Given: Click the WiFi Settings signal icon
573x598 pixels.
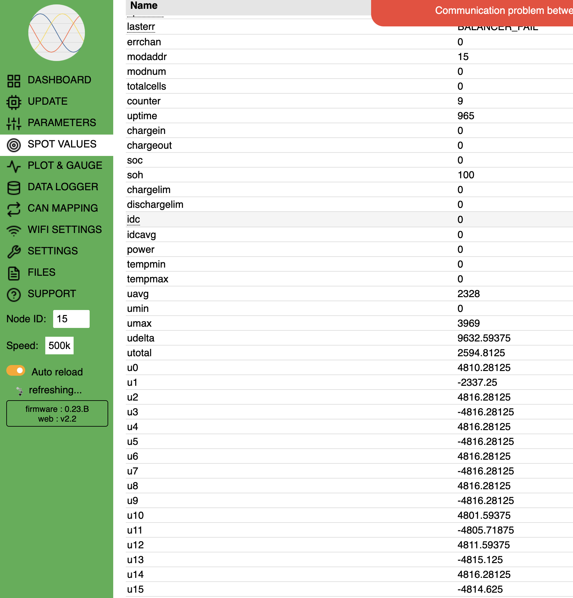Looking at the screenshot, I should click(x=14, y=230).
